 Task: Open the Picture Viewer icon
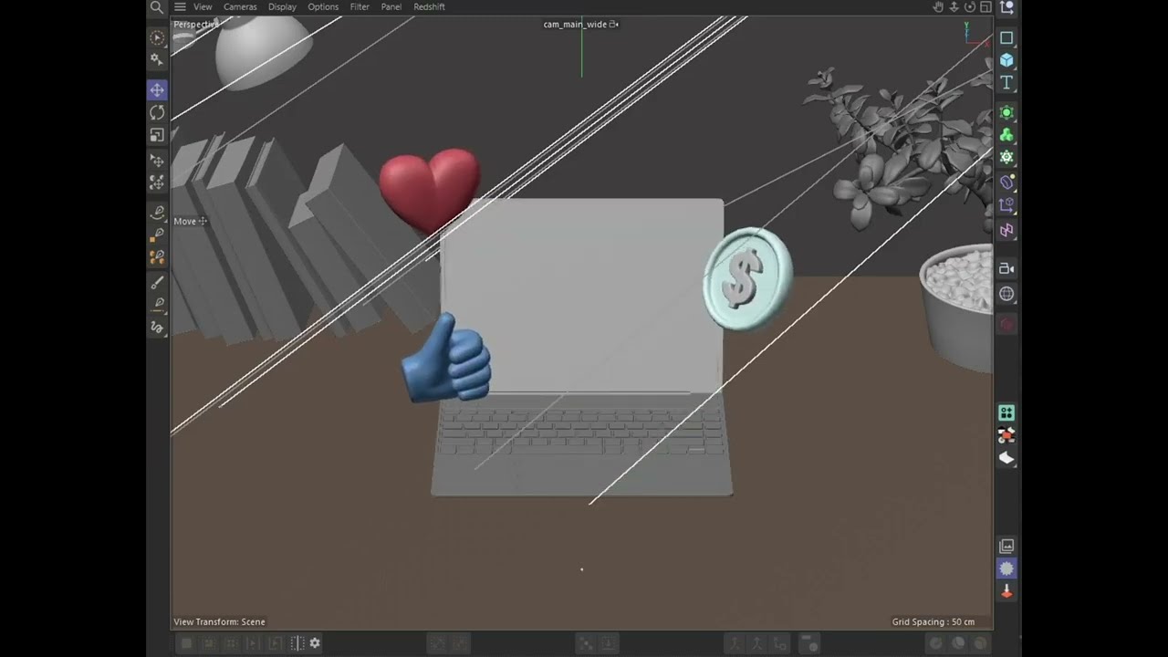pyautogui.click(x=1006, y=546)
